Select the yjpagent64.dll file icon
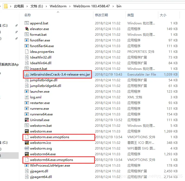 (x=27, y=177)
